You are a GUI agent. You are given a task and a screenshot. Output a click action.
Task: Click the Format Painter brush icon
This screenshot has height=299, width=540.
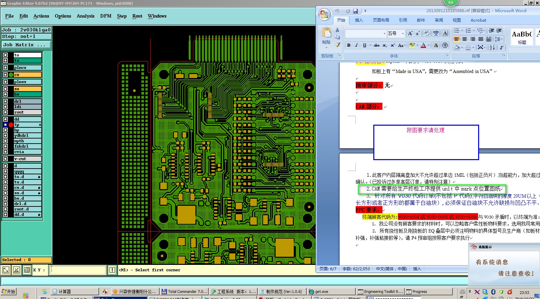pyautogui.click(x=337, y=44)
